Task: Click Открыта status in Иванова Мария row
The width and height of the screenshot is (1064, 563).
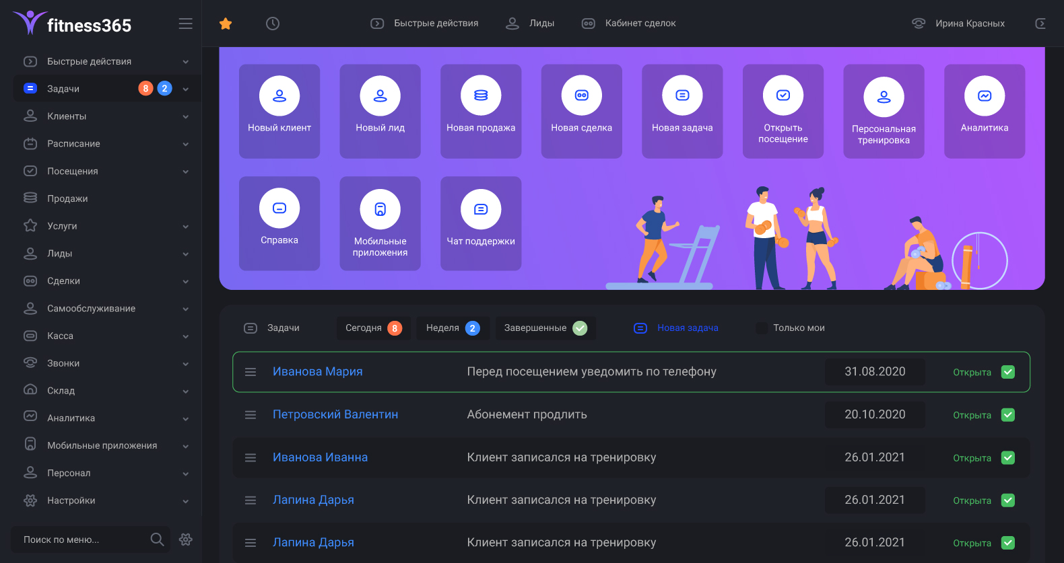Action: 972,373
